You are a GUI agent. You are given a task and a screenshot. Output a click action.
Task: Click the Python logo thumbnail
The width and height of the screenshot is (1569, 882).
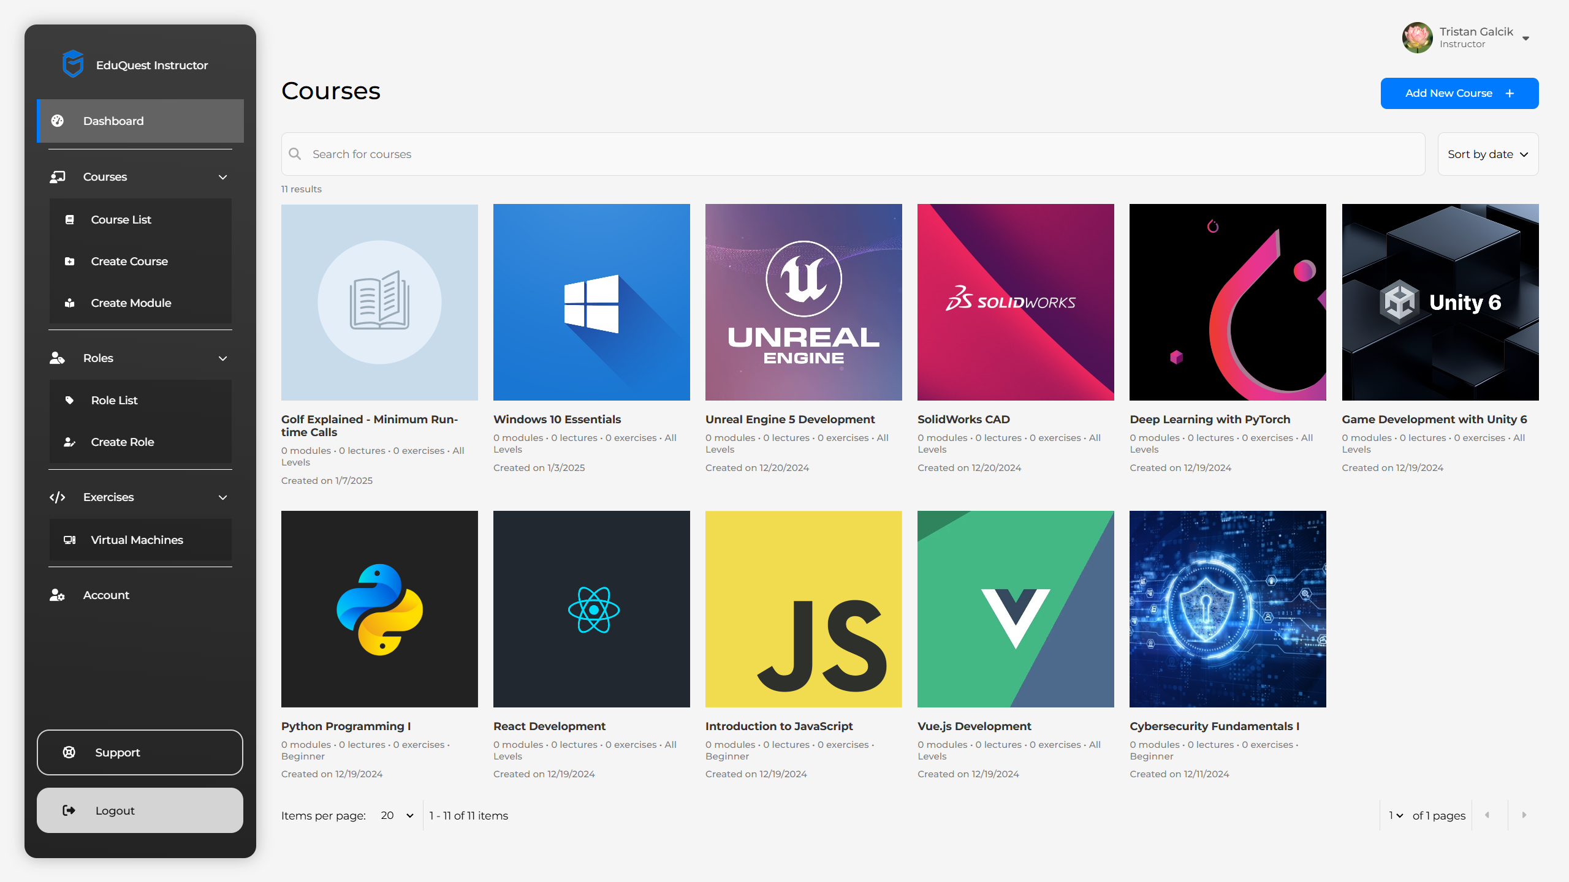pos(379,609)
